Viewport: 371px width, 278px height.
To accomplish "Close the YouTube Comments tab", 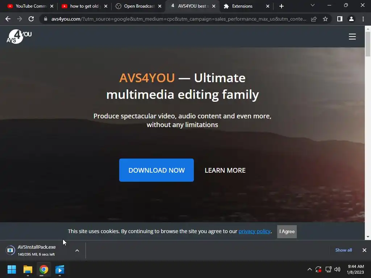I will pos(52,6).
